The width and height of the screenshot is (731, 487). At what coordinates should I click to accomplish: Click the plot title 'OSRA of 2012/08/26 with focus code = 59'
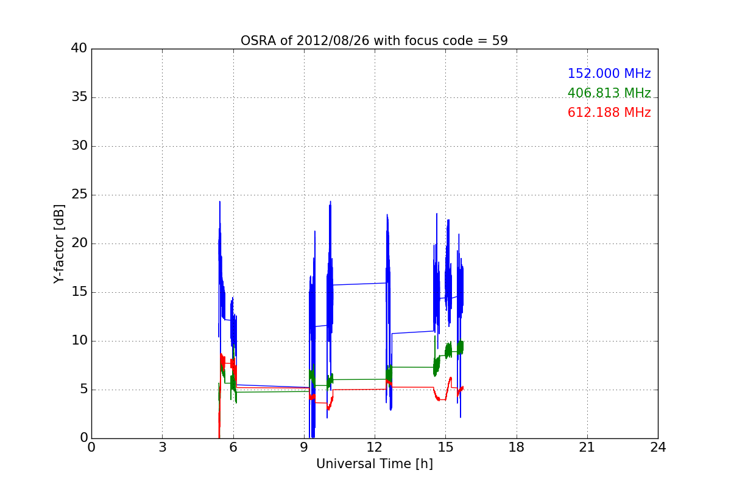tap(374, 41)
